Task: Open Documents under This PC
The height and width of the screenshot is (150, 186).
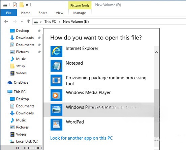Action: click(22, 106)
